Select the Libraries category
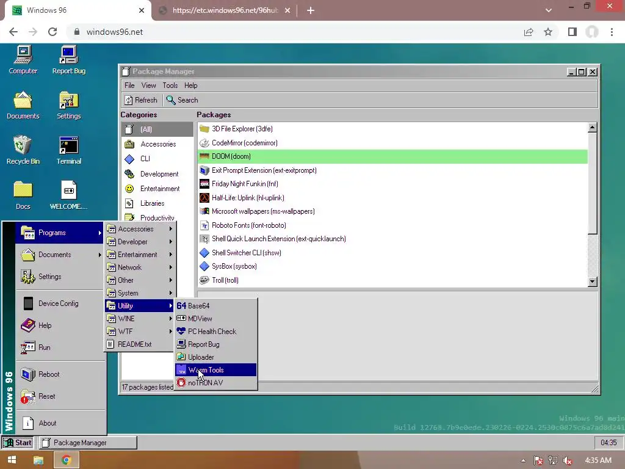625x469 pixels. point(157,203)
